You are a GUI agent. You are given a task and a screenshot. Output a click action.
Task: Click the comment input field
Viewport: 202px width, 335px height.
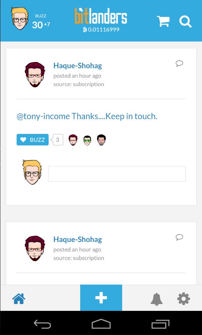coord(117,174)
